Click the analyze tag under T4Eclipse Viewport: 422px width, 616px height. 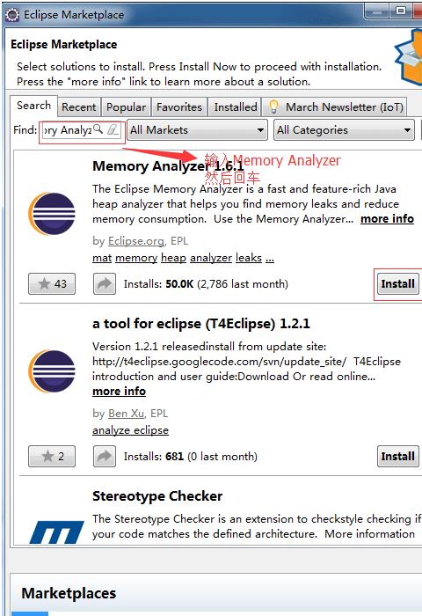click(x=111, y=430)
